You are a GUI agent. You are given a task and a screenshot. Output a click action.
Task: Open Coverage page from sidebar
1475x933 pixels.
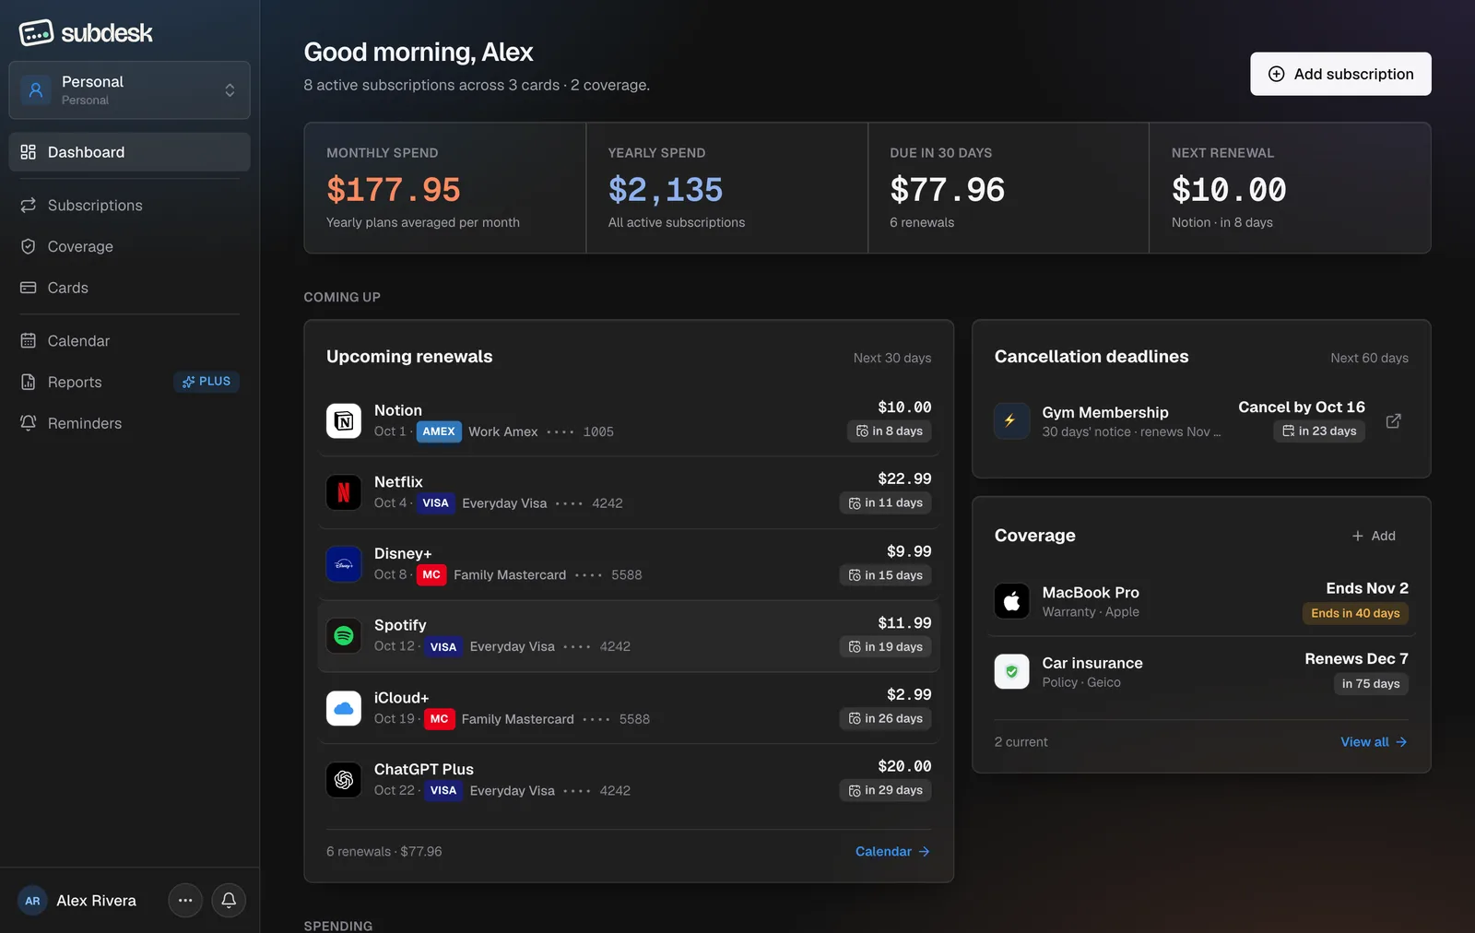(129, 246)
